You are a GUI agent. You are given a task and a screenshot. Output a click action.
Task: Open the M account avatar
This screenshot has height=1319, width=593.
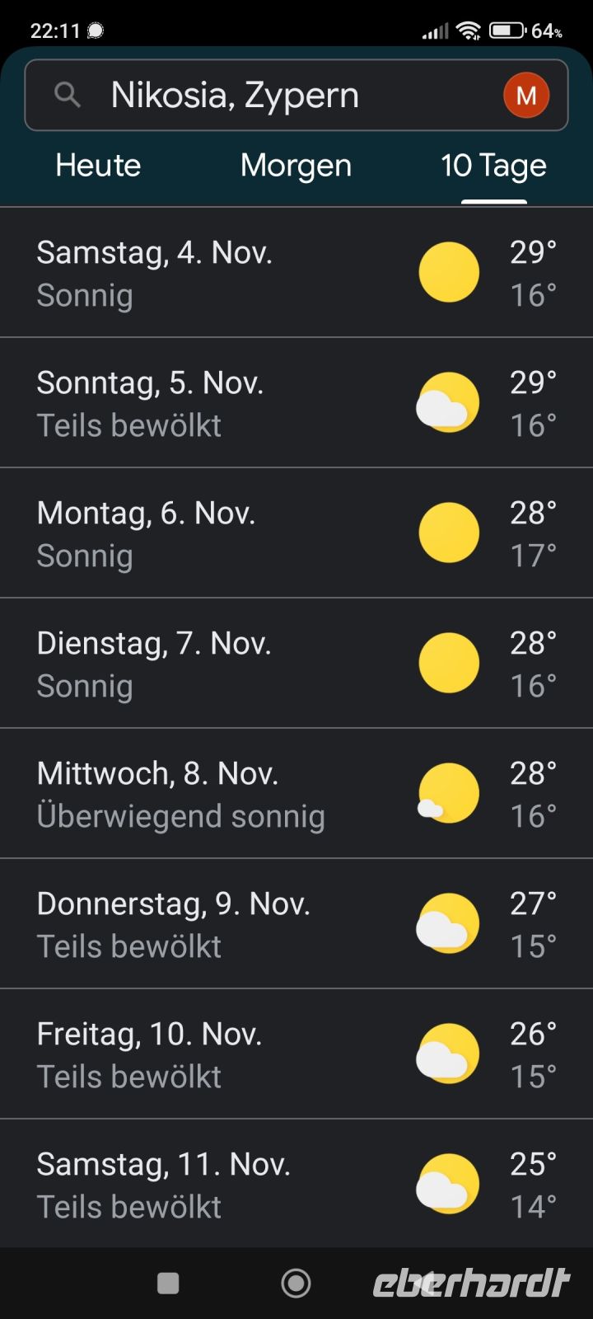(x=526, y=96)
